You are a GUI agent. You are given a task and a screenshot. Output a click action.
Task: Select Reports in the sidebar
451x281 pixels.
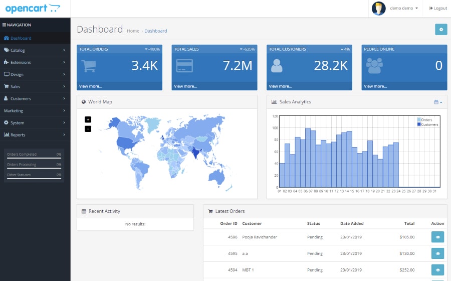point(35,134)
